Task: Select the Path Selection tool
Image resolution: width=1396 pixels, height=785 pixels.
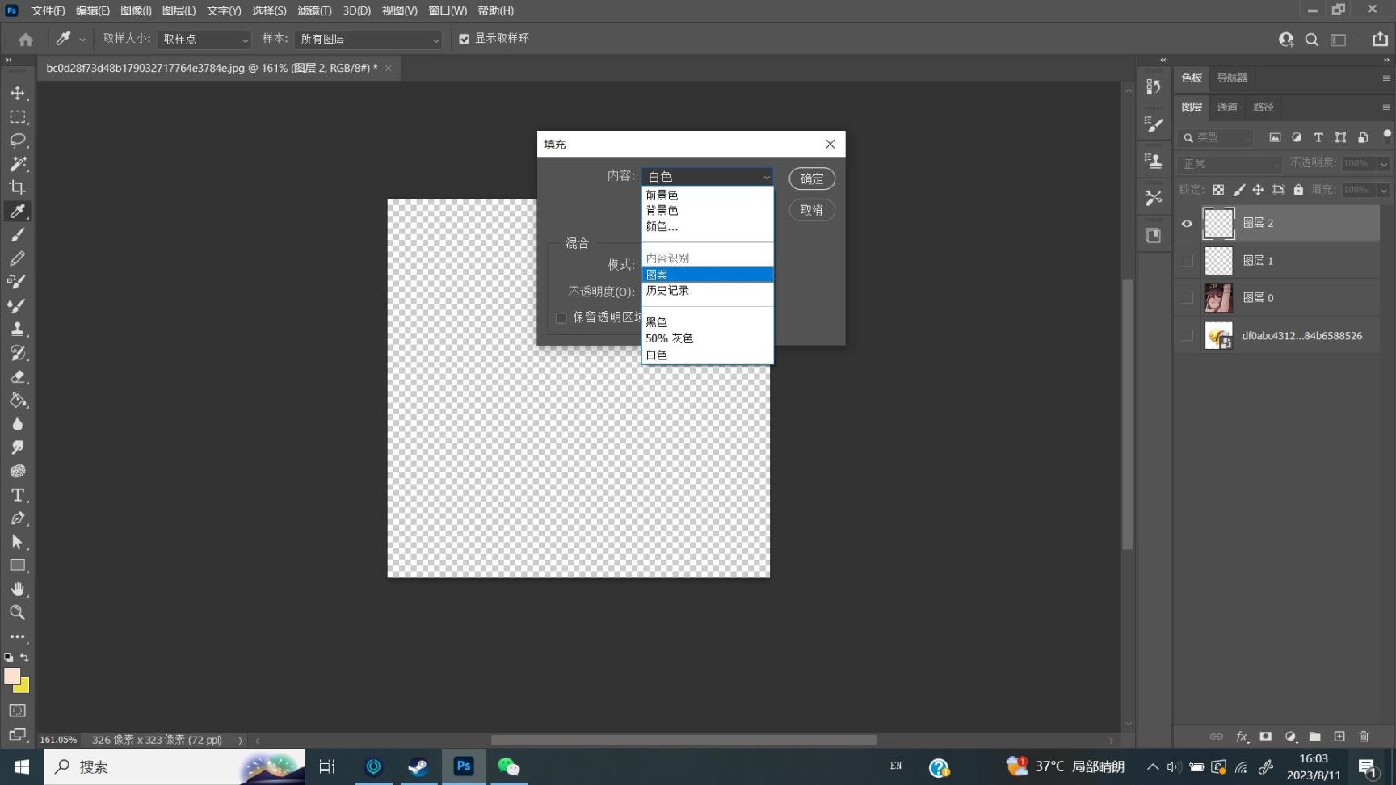Action: point(18,542)
